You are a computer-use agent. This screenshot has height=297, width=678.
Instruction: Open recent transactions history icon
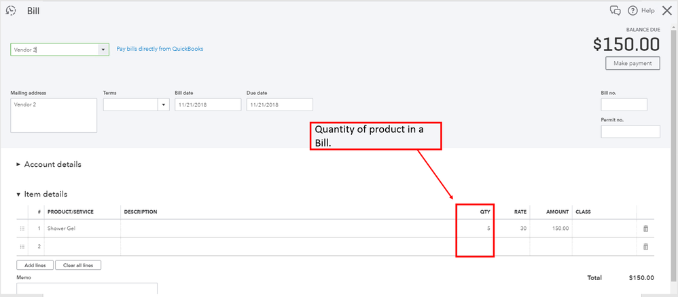click(x=11, y=10)
